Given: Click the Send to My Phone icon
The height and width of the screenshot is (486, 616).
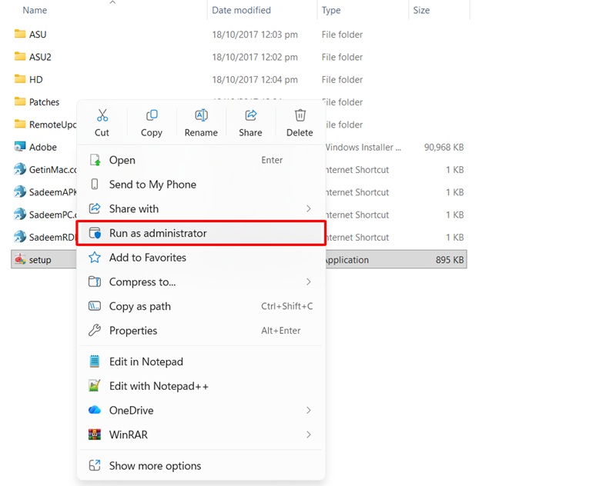Looking at the screenshot, I should click(94, 184).
